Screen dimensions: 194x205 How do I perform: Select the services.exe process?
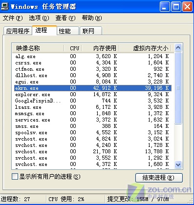pos(93,120)
